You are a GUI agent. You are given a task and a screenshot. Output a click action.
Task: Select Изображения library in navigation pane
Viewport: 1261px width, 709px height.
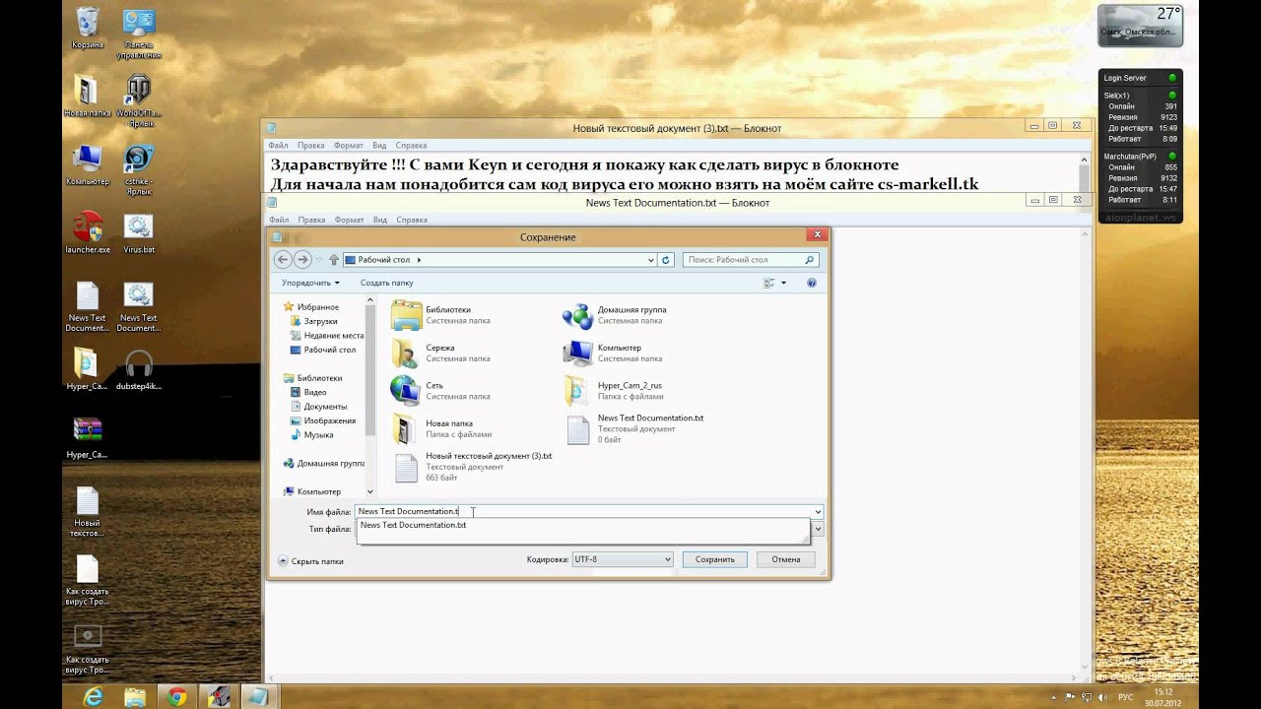click(323, 420)
